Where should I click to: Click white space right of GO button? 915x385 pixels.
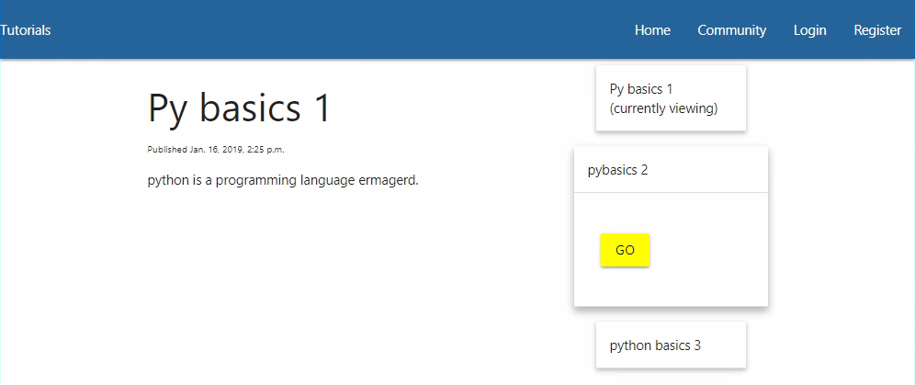click(707, 250)
